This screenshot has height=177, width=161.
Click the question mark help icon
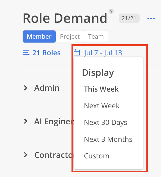point(111,11)
